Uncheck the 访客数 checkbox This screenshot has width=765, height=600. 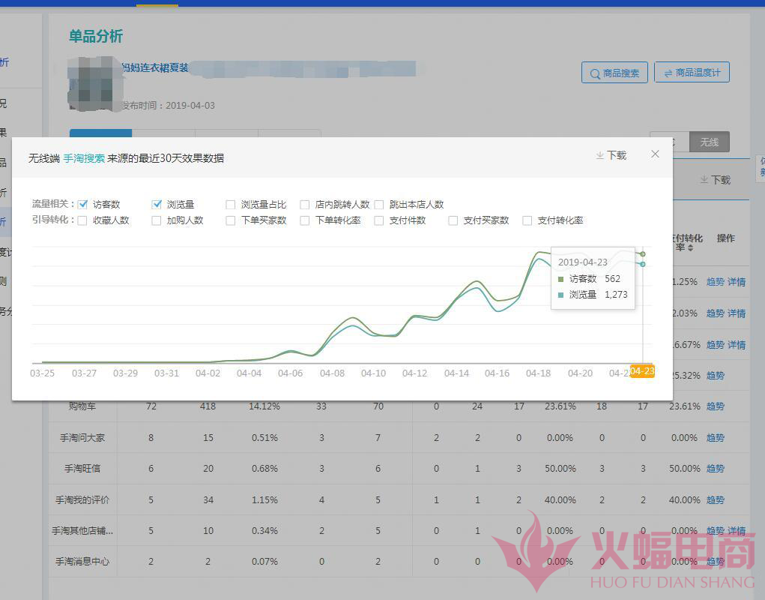(83, 204)
